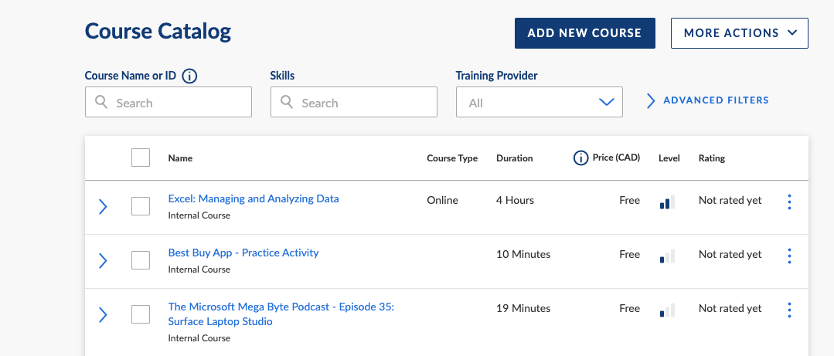This screenshot has width=834, height=356.
Task: Click the Level column header
Action: 669,158
